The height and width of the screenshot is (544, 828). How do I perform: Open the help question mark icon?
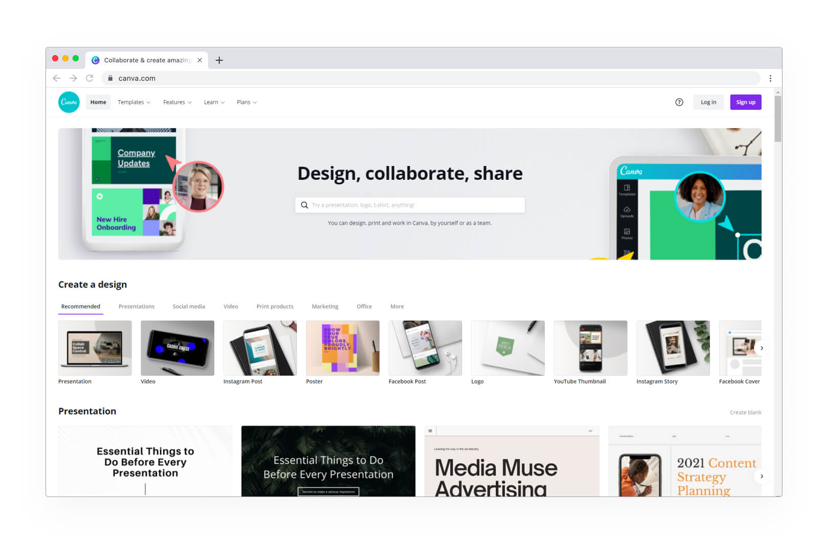[679, 102]
